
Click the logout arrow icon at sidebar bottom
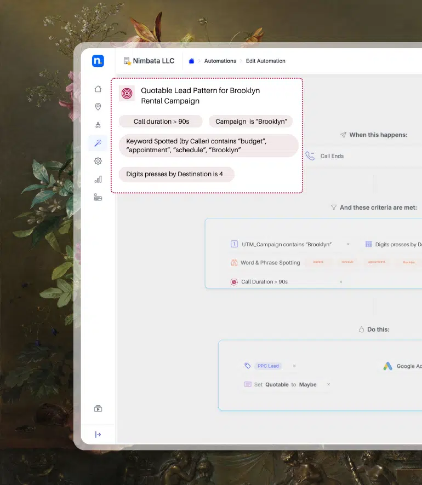click(x=98, y=435)
